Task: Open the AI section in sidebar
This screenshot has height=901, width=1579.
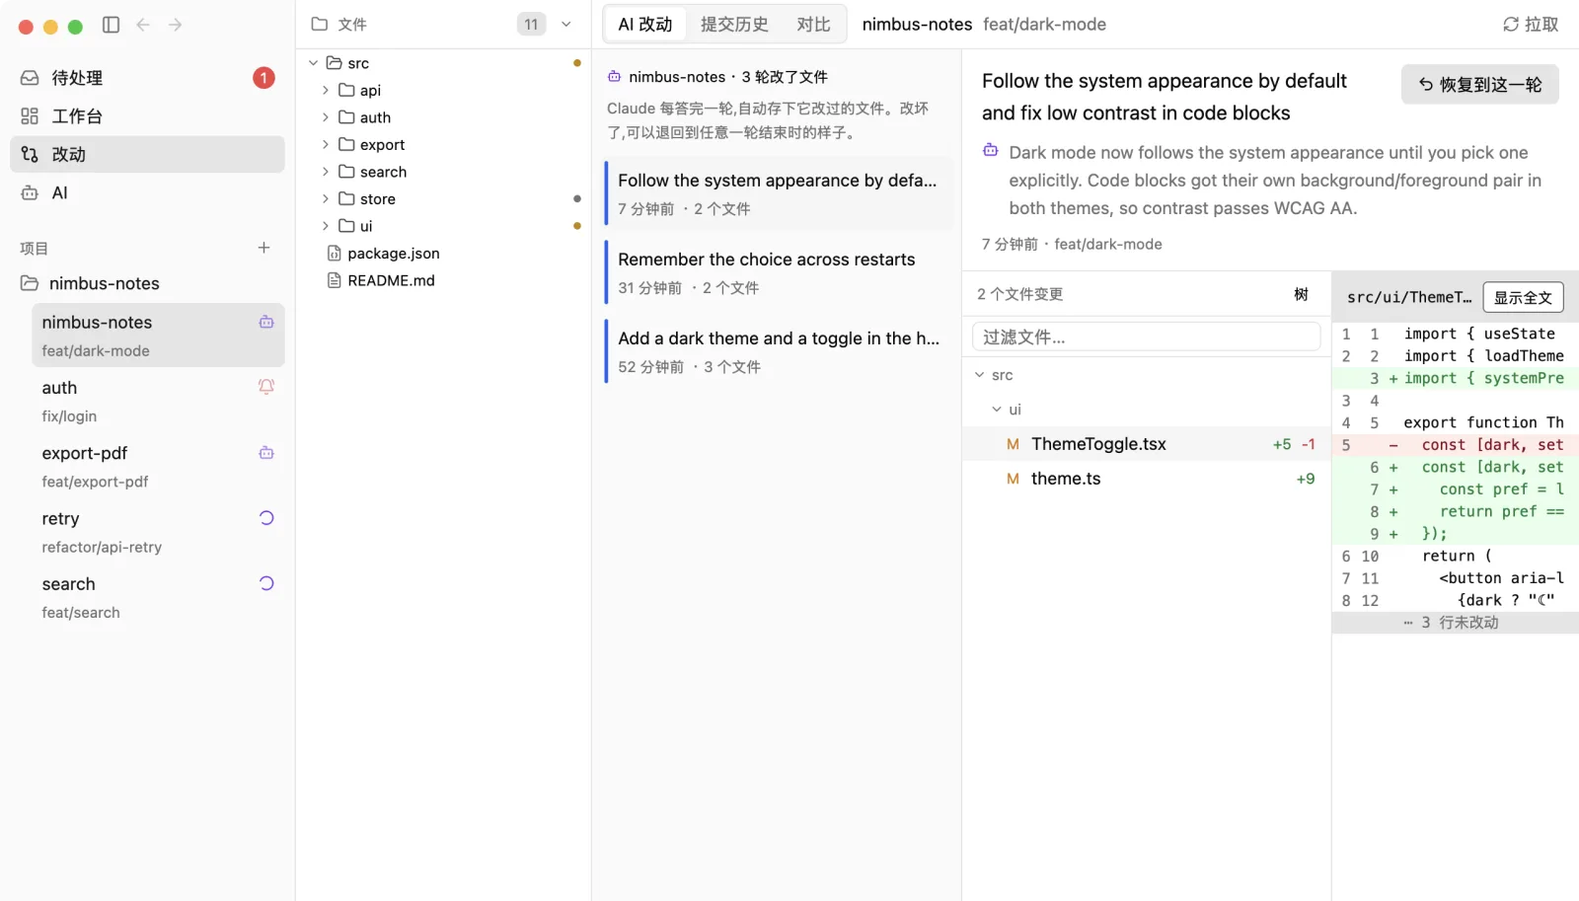Action: click(x=147, y=193)
